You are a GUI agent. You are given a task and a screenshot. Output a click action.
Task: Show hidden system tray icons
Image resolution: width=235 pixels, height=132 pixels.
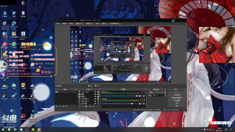pyautogui.click(x=202, y=130)
